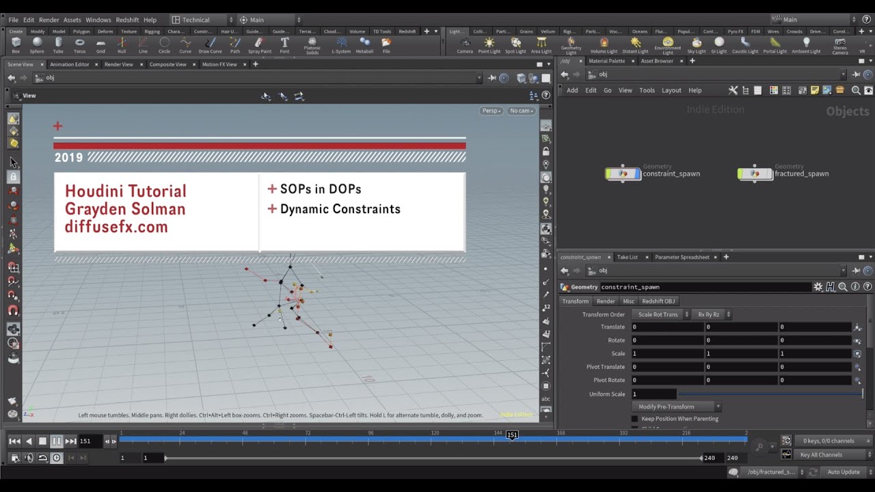Image resolution: width=875 pixels, height=492 pixels.
Task: Open the Auto Update dropdown
Action: coord(848,471)
